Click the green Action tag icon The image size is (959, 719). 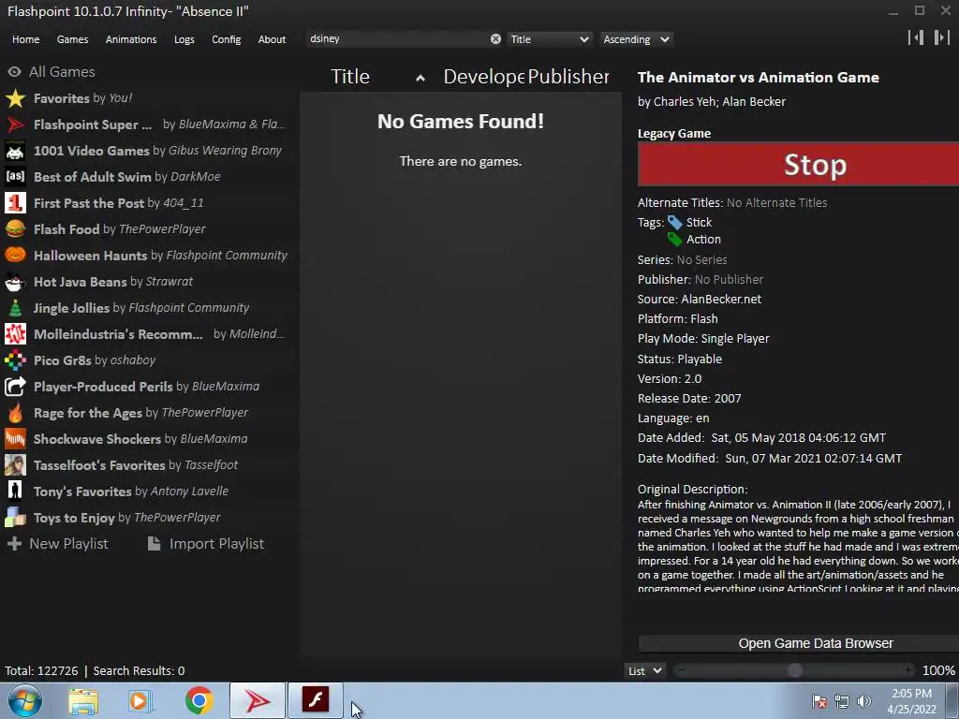(x=675, y=240)
